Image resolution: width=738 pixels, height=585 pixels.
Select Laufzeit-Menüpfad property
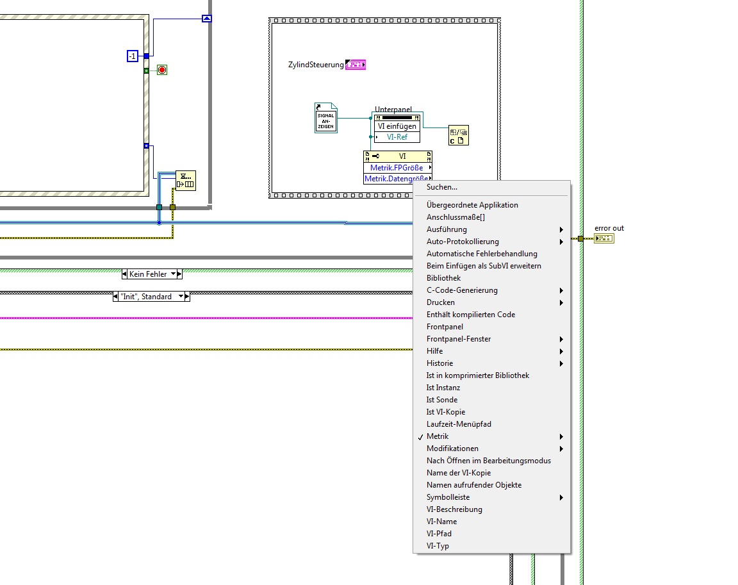pos(491,424)
